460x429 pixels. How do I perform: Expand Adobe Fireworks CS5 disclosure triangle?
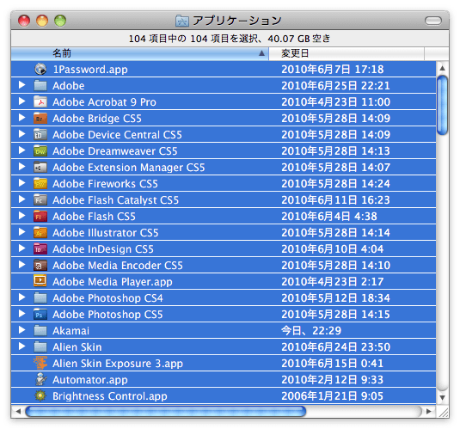(x=21, y=183)
